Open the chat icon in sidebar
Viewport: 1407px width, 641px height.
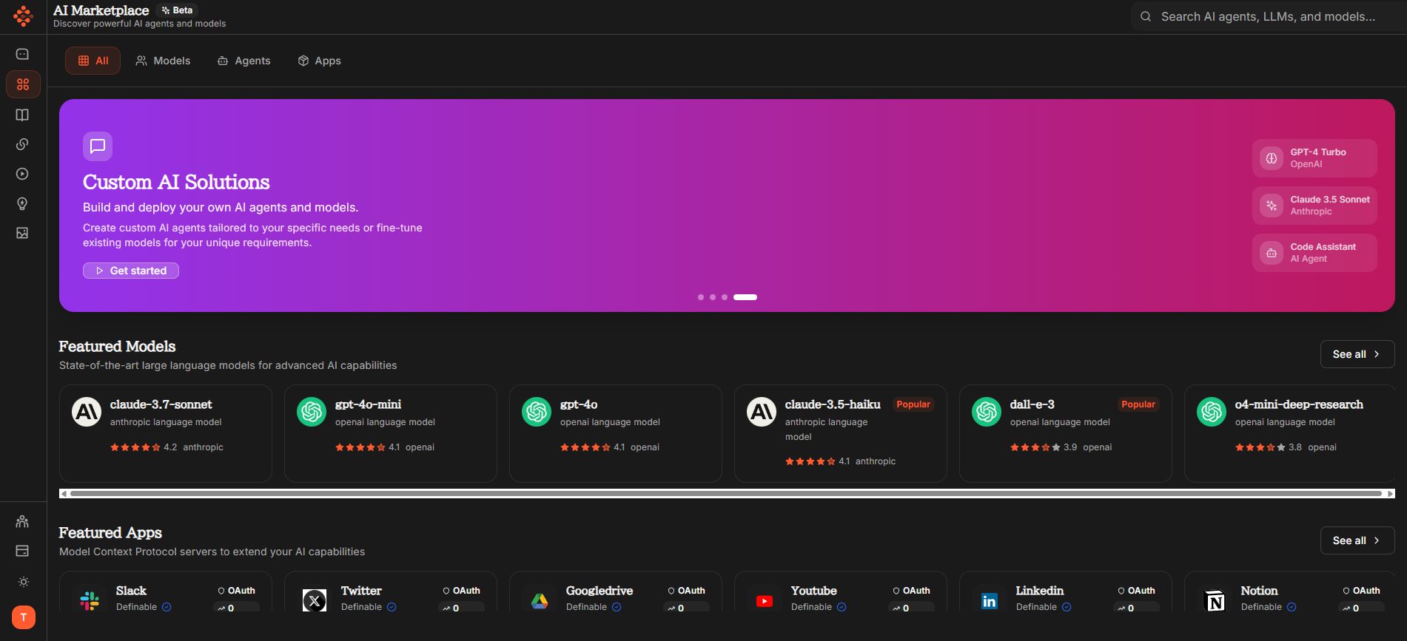tap(23, 54)
